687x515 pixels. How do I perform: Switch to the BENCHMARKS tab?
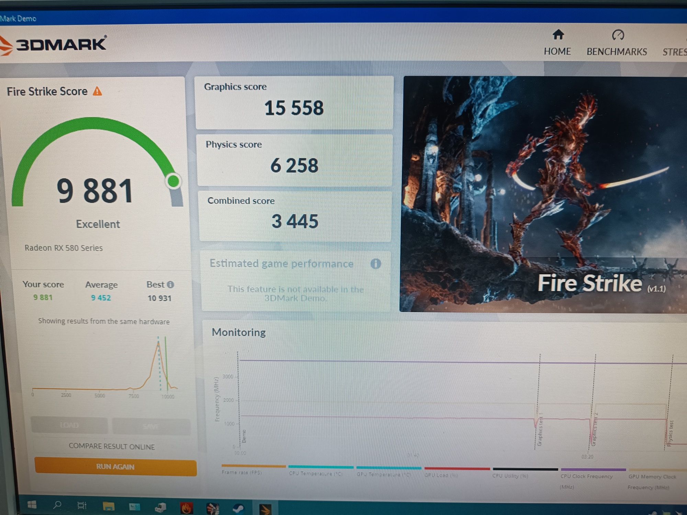tap(617, 43)
